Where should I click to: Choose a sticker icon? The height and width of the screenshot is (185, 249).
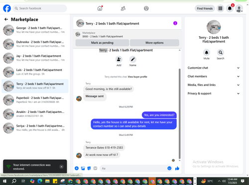click(x=89, y=169)
